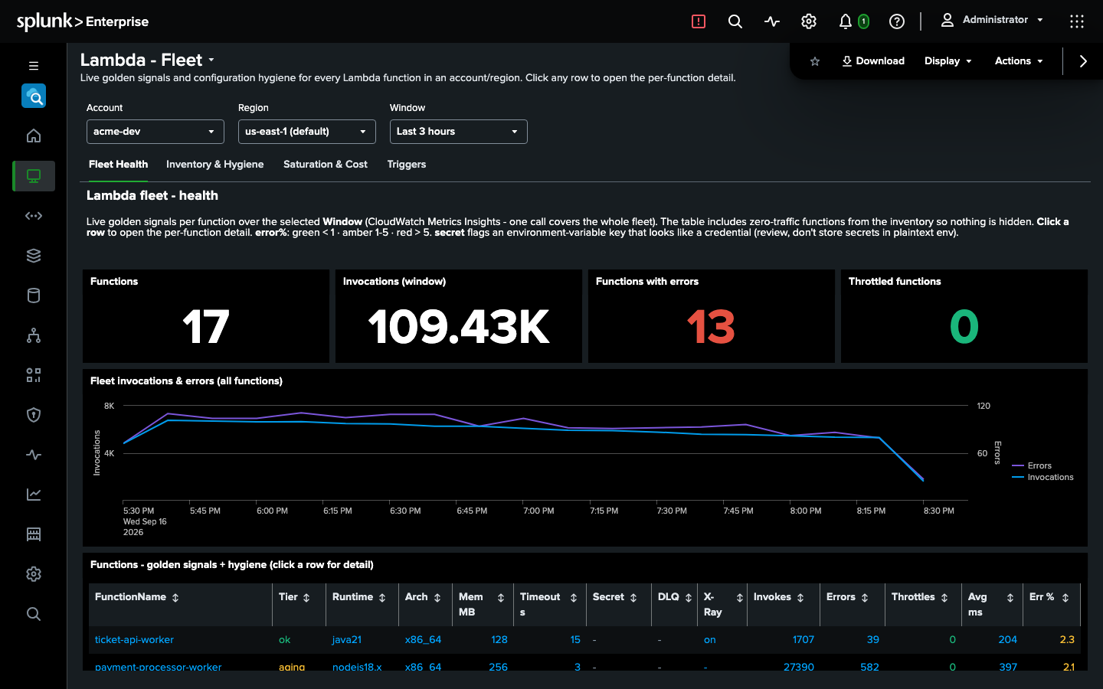Click the sidebar bottom search icon
This screenshot has width=1103, height=689.
click(x=34, y=614)
